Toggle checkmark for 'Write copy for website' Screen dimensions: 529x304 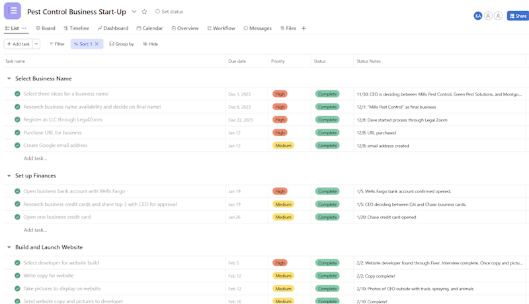click(17, 276)
